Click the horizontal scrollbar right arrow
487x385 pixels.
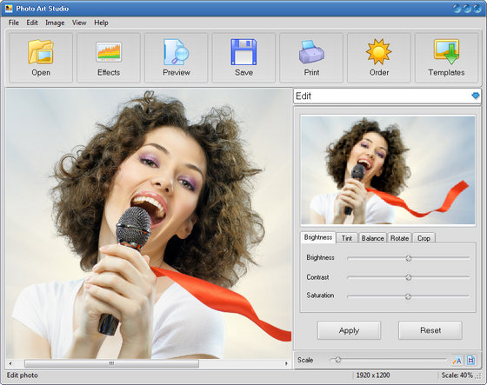click(286, 363)
